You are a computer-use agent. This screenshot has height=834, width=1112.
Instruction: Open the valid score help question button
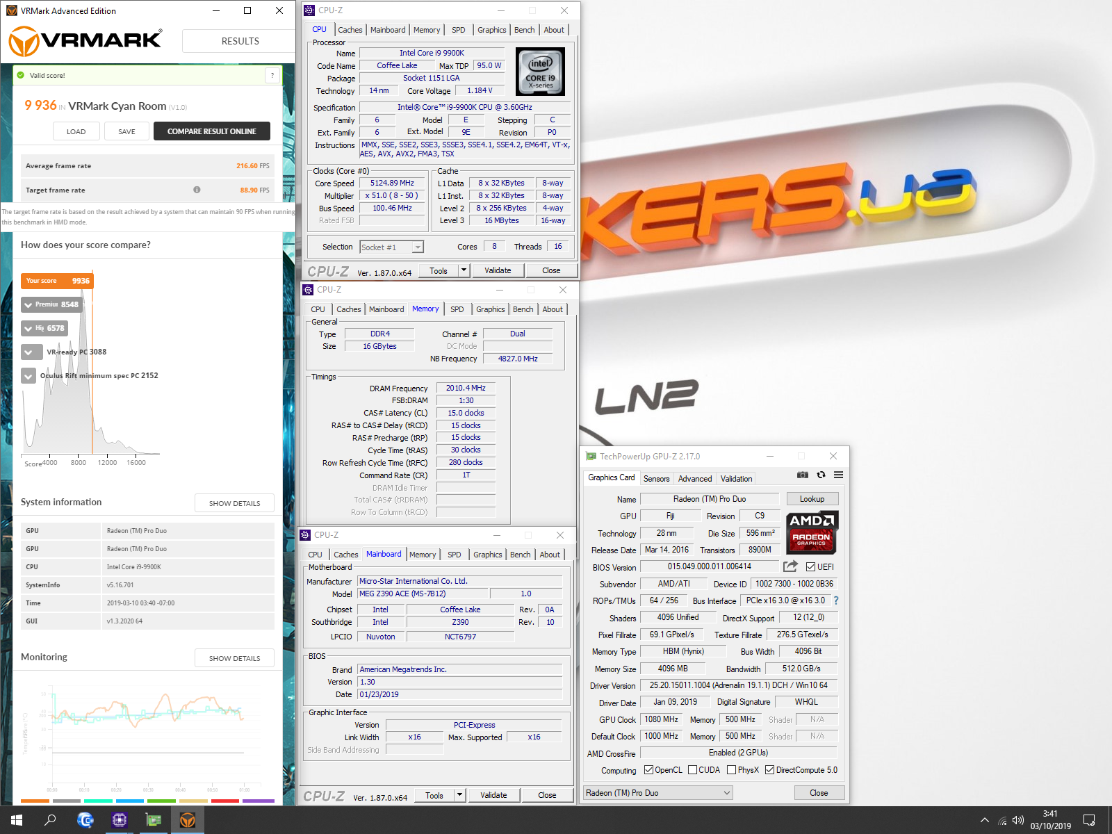click(272, 75)
